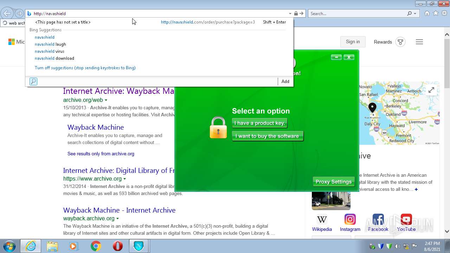
Task: Click the Rewards trophy icon
Action: tap(400, 42)
